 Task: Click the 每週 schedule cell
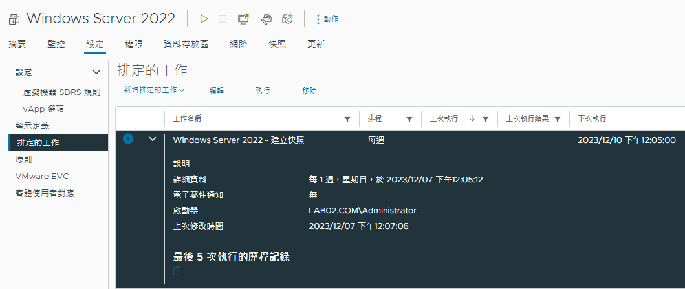click(x=376, y=140)
